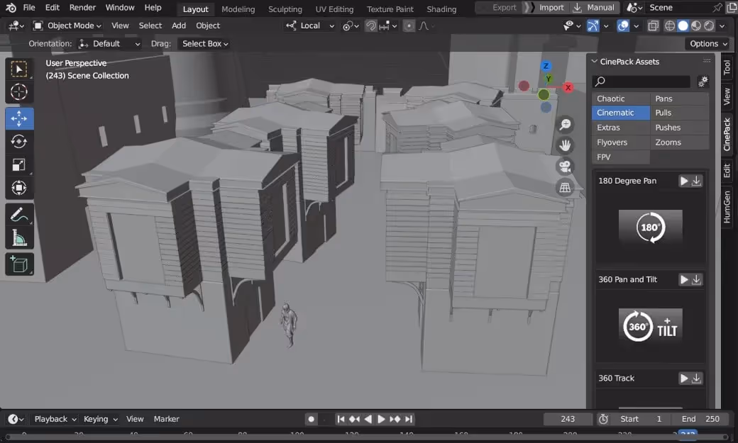The image size is (738, 443).
Task: Select the Cinematic category
Action: pyautogui.click(x=620, y=113)
